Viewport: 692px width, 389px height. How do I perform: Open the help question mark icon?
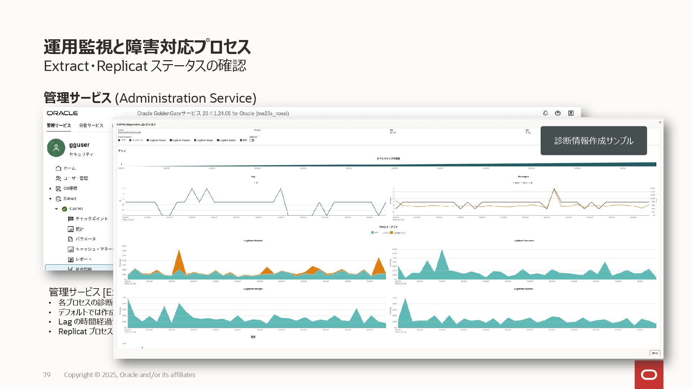(558, 113)
